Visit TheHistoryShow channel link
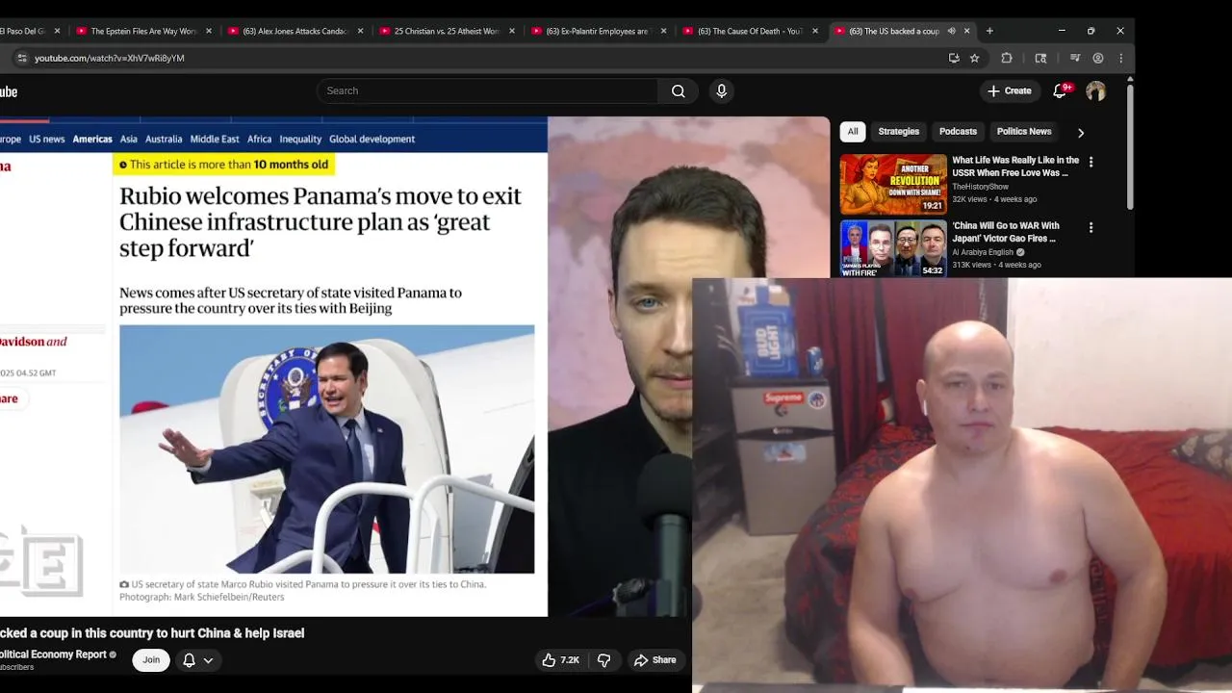Viewport: 1232px width, 693px height. (980, 187)
